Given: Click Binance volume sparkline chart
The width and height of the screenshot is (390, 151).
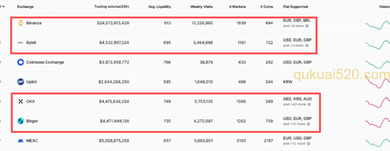Looking at the screenshot, I should coord(377,24).
